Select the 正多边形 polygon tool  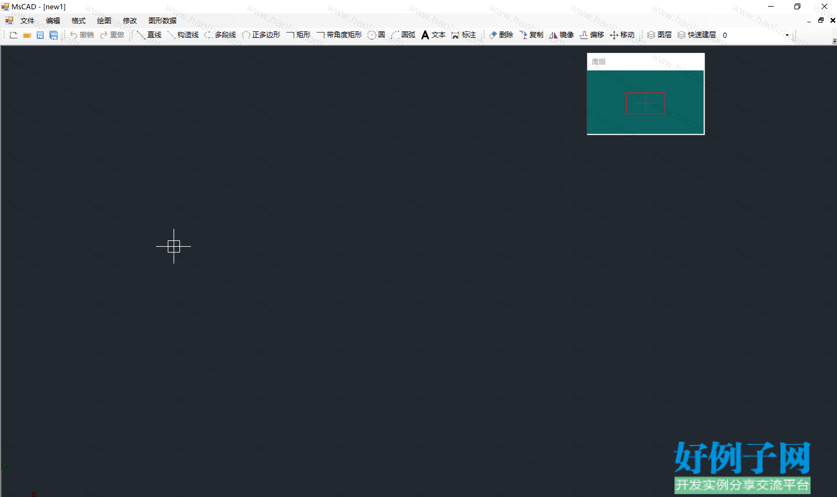pyautogui.click(x=261, y=35)
